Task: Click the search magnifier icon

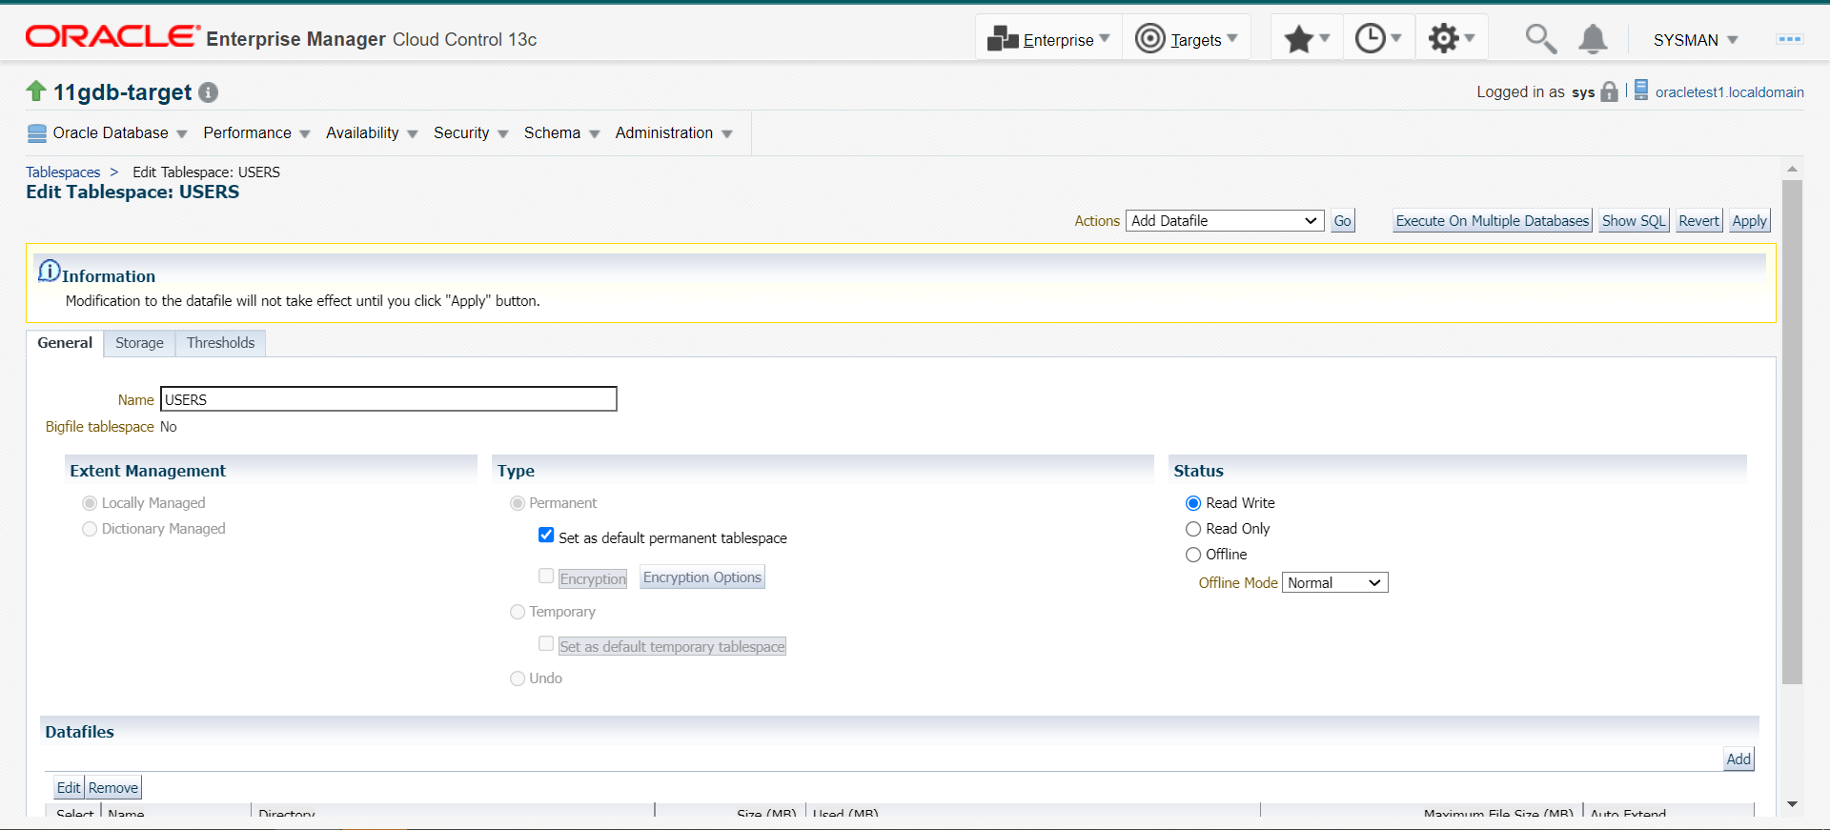Action: pyautogui.click(x=1540, y=39)
